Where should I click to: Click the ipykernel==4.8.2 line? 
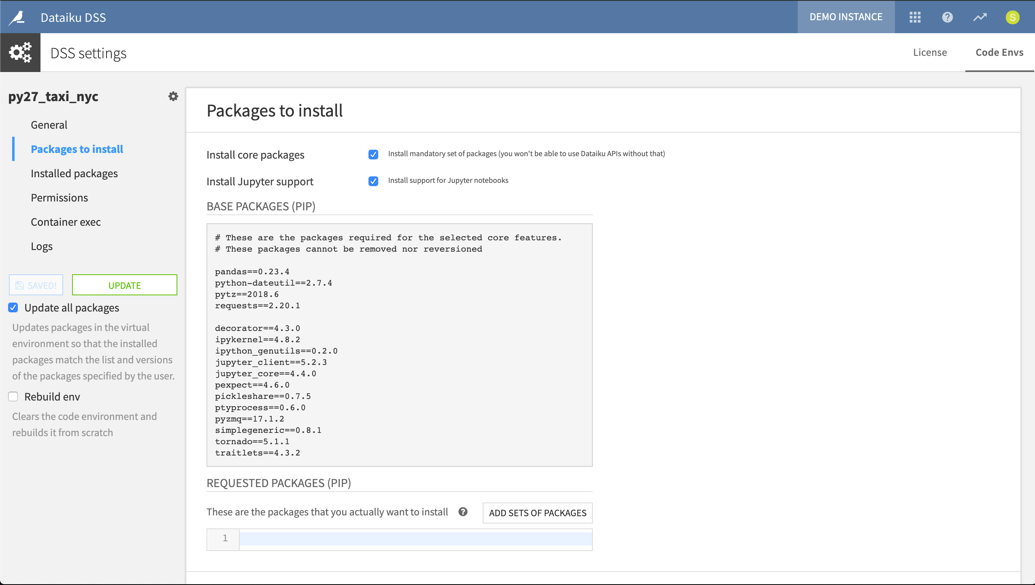click(x=258, y=339)
